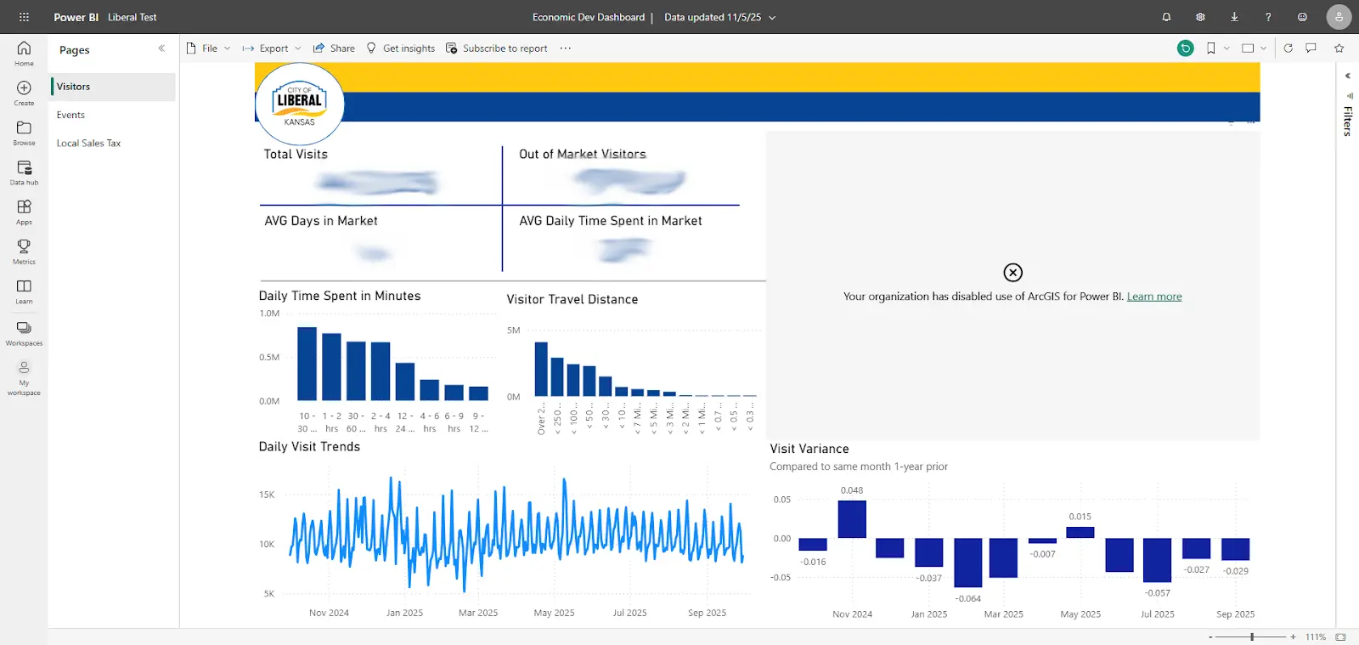
Task: Go to Home in the left navigation
Action: [24, 53]
